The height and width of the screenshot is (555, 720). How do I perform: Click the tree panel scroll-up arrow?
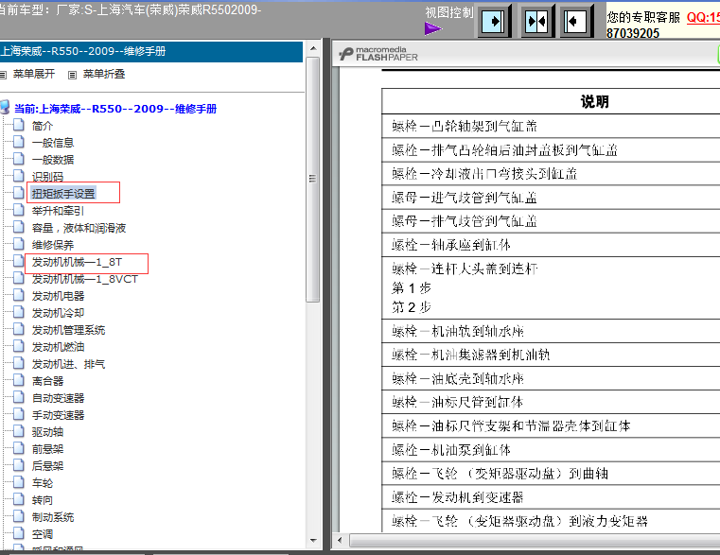click(313, 48)
